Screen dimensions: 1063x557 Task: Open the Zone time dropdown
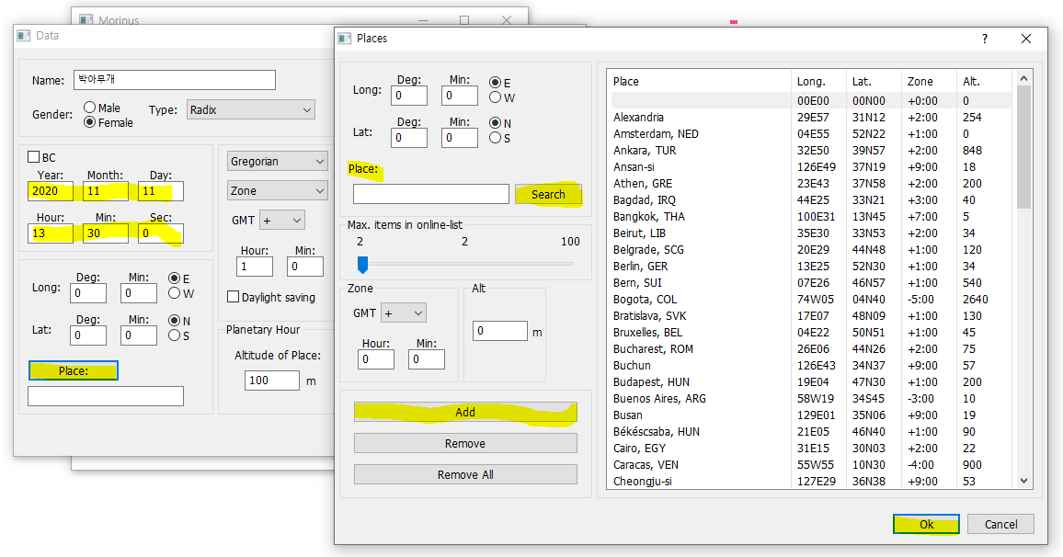277,191
